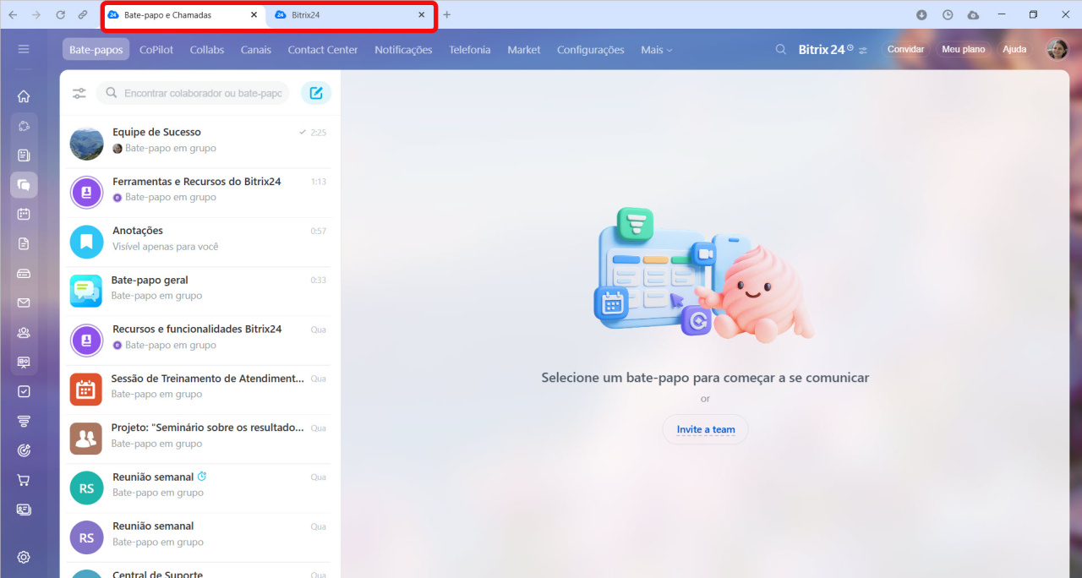This screenshot has height=578, width=1082.
Task: Click the Meu plano button
Action: [964, 50]
